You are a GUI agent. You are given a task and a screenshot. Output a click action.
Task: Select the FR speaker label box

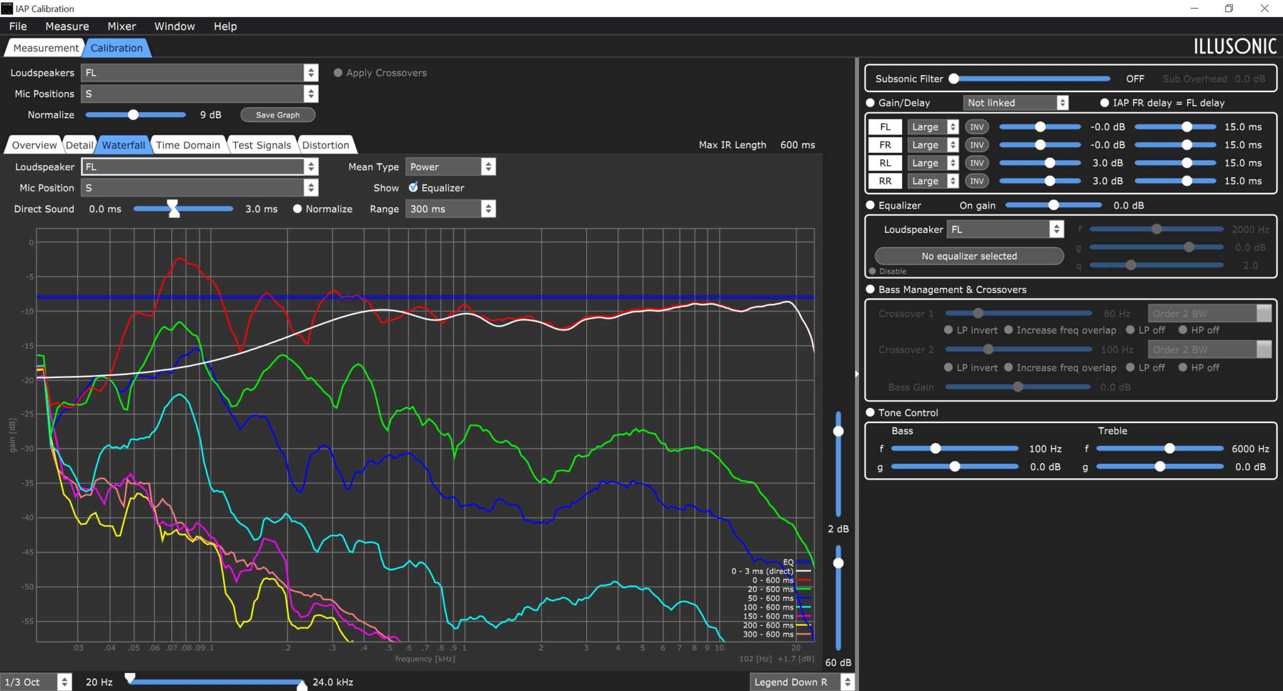click(885, 145)
